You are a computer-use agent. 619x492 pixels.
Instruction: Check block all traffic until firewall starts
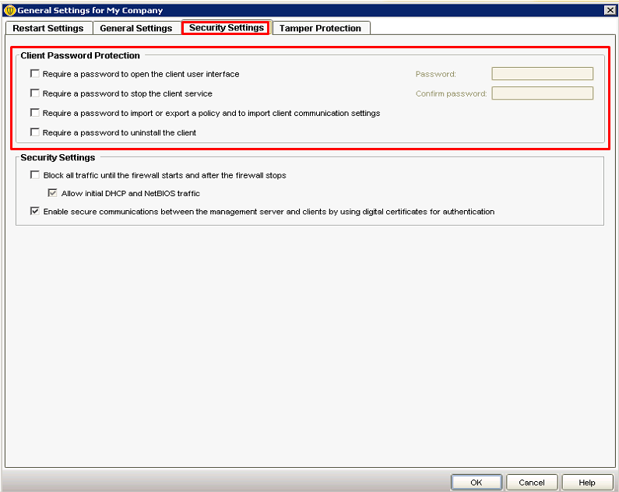(x=34, y=175)
